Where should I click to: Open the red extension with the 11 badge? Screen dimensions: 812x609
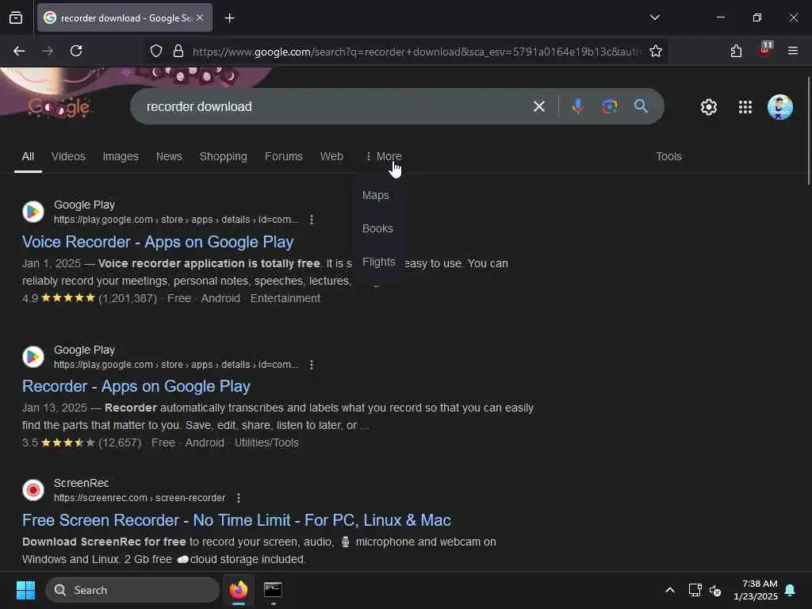(765, 49)
